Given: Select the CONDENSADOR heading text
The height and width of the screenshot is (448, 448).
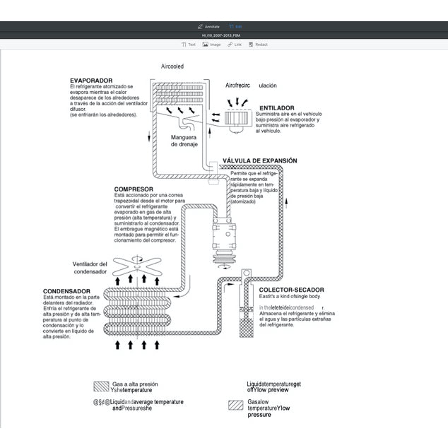Looking at the screenshot, I should [66, 291].
